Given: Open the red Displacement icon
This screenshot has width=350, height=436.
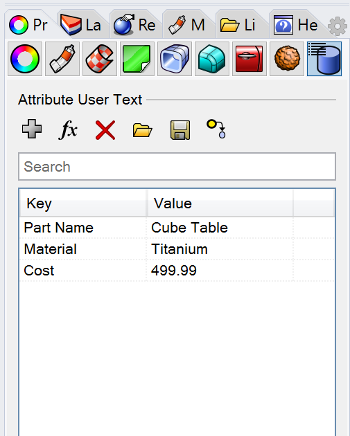Looking at the screenshot, I should click(x=250, y=59).
